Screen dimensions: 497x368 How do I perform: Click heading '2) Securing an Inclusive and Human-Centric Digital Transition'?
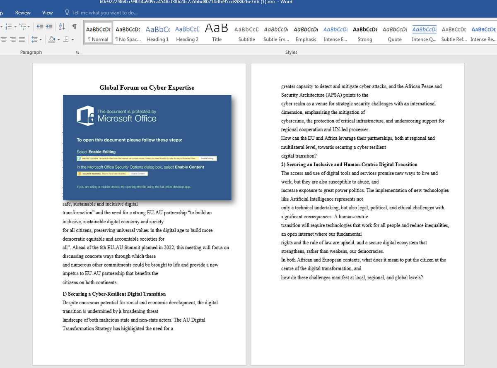click(x=349, y=165)
